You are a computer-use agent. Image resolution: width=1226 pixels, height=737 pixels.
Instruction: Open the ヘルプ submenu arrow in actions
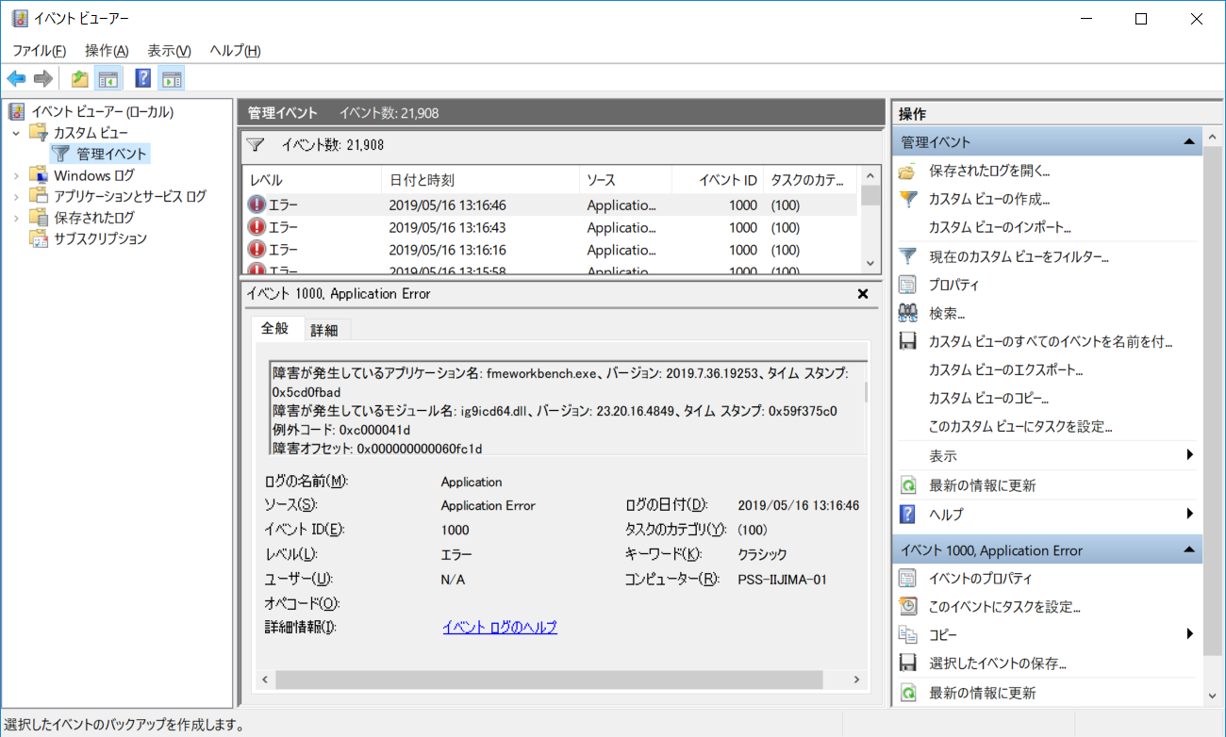[1189, 514]
